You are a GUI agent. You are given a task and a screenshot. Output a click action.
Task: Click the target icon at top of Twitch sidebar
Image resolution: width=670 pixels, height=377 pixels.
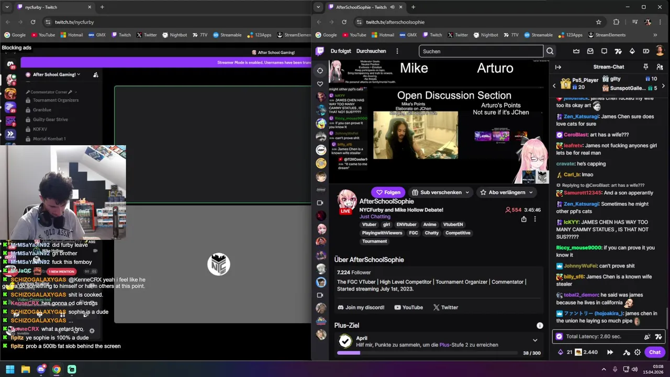(x=320, y=70)
